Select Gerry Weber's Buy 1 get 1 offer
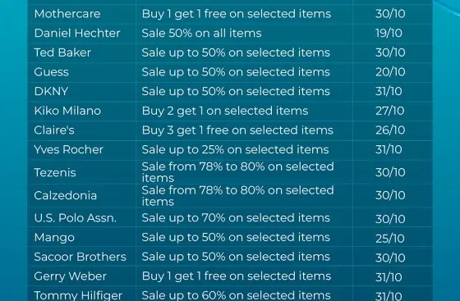The image size is (460, 301). (237, 276)
